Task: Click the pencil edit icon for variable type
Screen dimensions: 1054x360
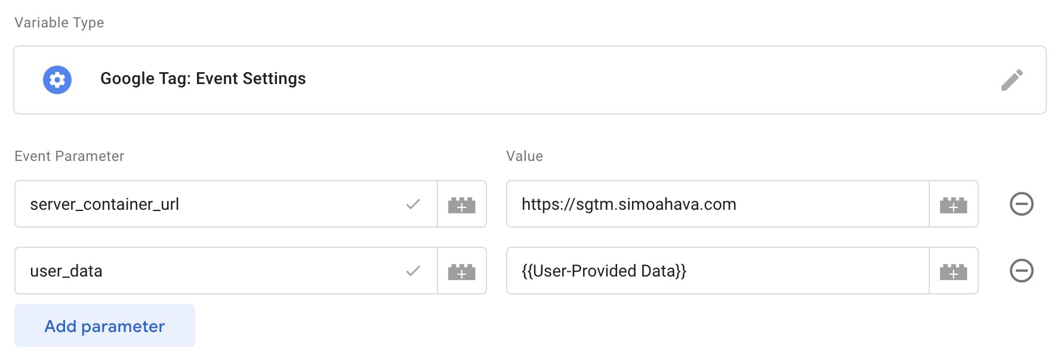Action: pyautogui.click(x=1012, y=80)
